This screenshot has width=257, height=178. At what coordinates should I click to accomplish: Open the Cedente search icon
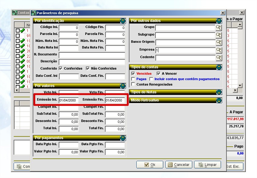[219, 58]
